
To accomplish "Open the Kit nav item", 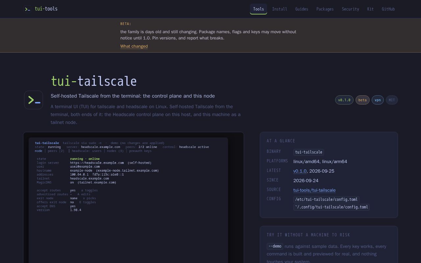I will pos(370,9).
